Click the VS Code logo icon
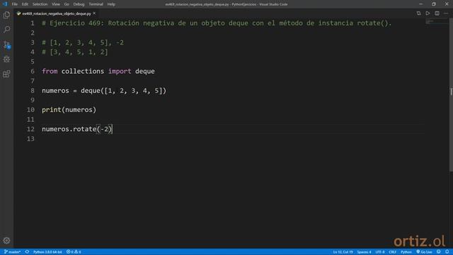The width and height of the screenshot is (453, 255). [5, 4]
